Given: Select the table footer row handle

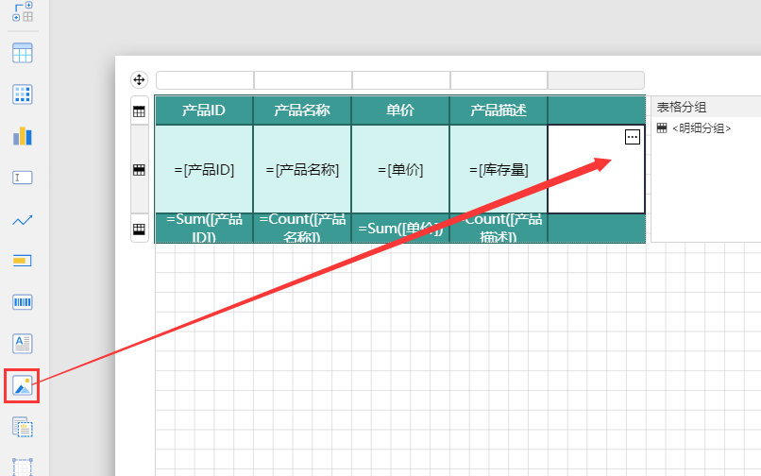Looking at the screenshot, I should point(140,229).
